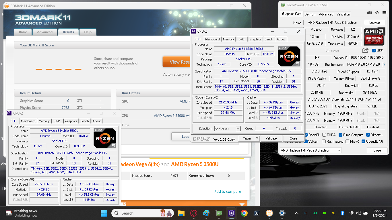
Task: Toggle the OpenCL checkbox
Action: click(306, 135)
